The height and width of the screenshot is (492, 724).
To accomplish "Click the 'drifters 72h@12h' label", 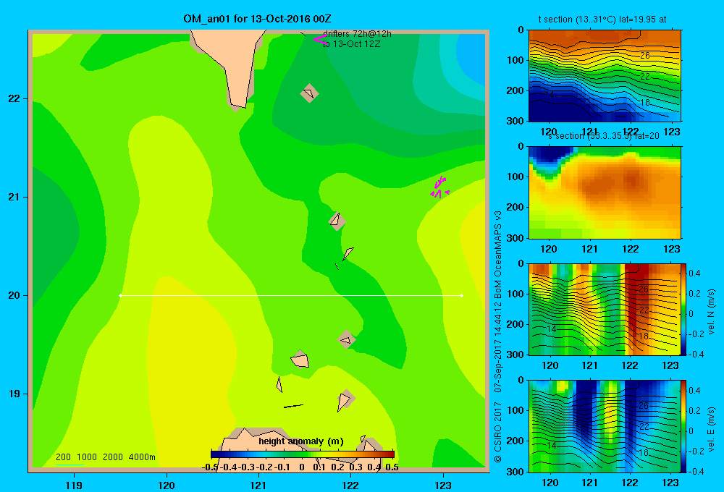I will [x=357, y=34].
